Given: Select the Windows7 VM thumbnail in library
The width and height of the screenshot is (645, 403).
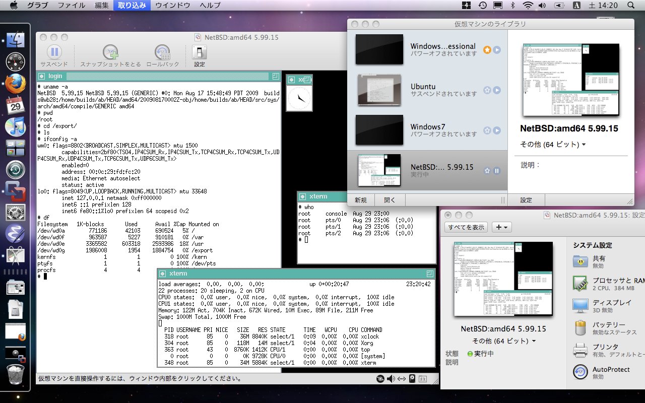Looking at the screenshot, I should pyautogui.click(x=379, y=130).
